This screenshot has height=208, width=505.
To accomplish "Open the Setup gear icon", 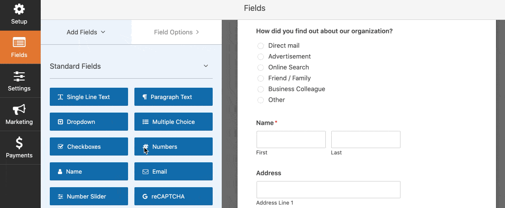I will (19, 9).
